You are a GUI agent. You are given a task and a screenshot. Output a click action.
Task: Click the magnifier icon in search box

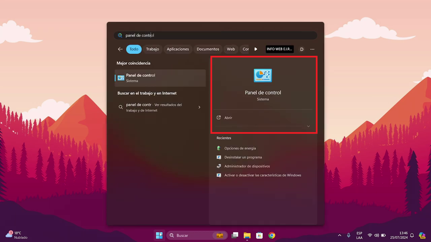point(120,35)
